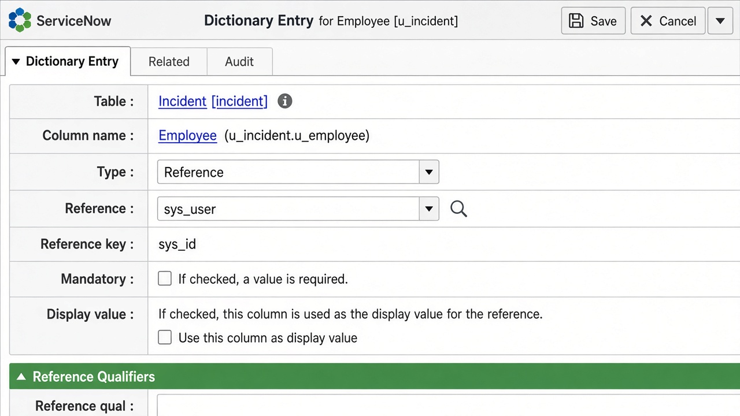Cancel editing the dictionary entry
This screenshot has width=740, height=416.
pyautogui.click(x=668, y=21)
